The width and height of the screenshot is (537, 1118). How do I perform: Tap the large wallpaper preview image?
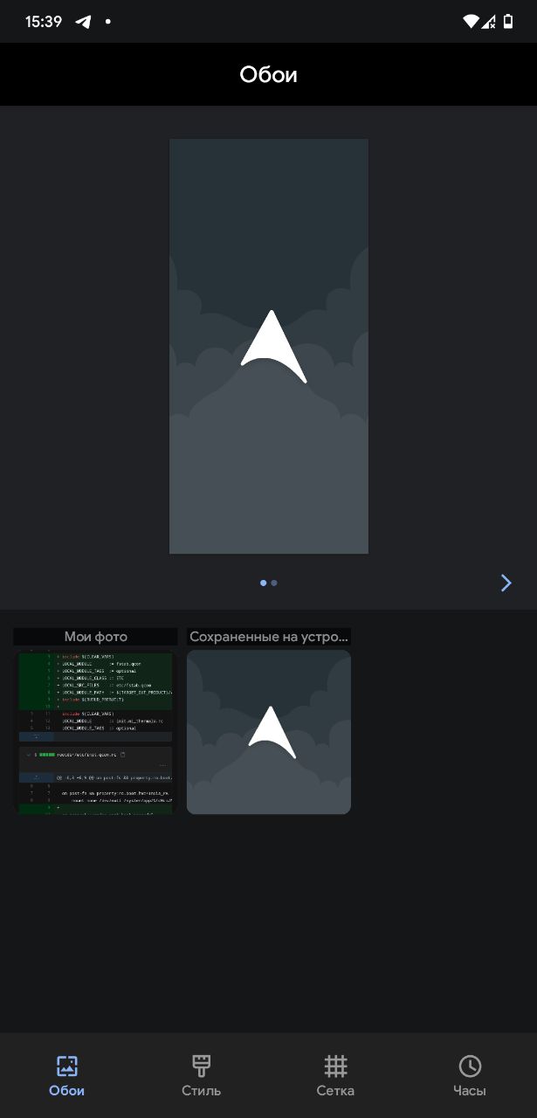click(x=269, y=346)
